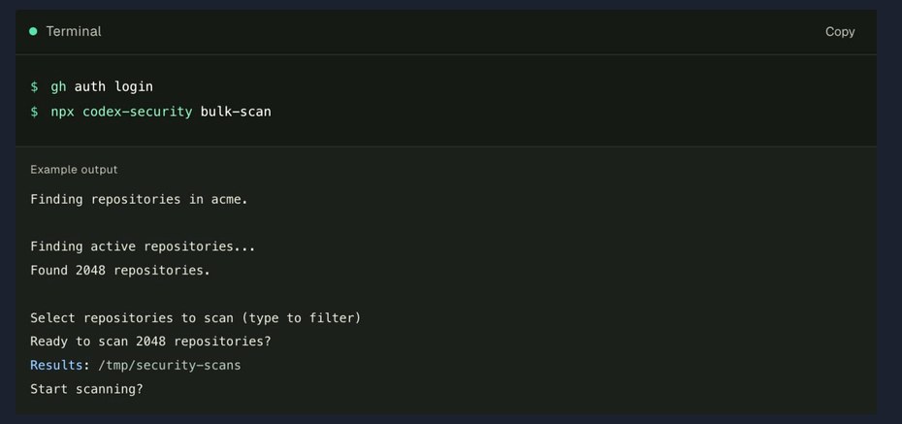Click the 'bulk-scan' argument text
The height and width of the screenshot is (424, 902).
pyautogui.click(x=236, y=112)
